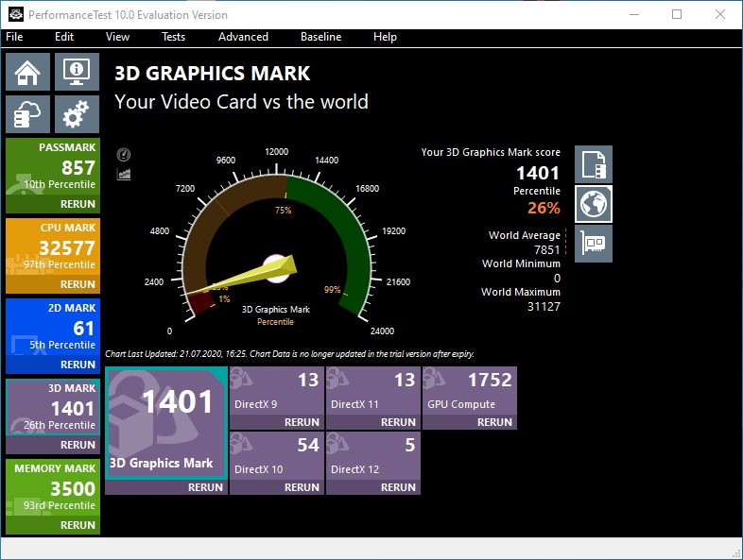Click the 75% marker on gauge

click(x=284, y=211)
